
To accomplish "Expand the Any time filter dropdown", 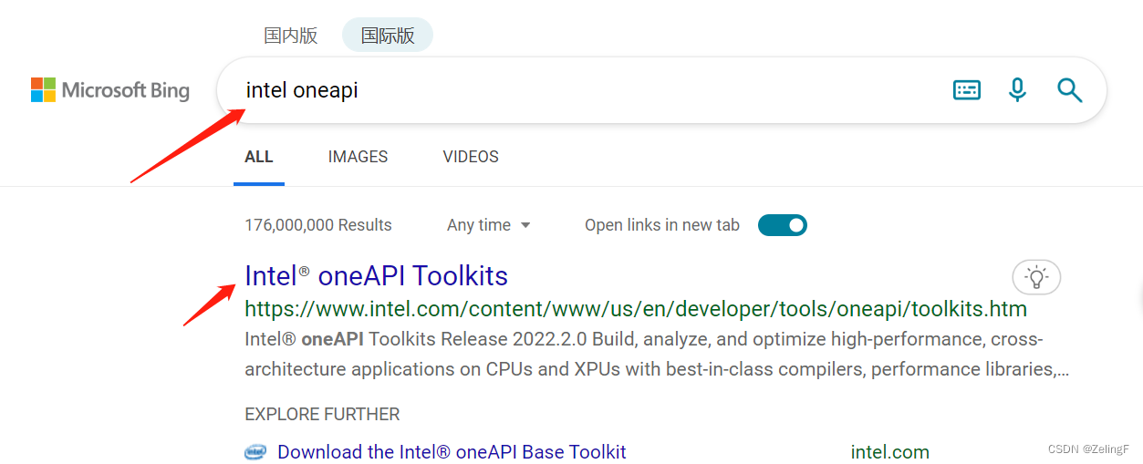I will (489, 225).
